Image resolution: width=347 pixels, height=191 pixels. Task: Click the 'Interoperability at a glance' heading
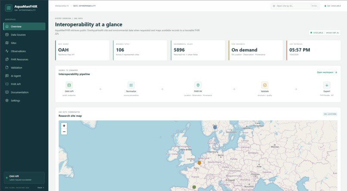[x=89, y=25]
